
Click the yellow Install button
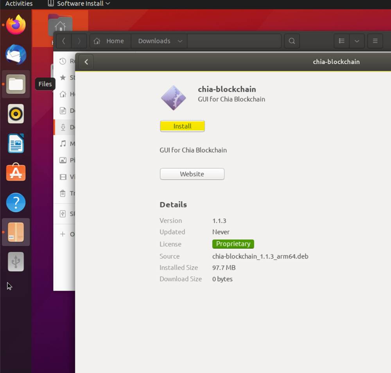click(x=182, y=126)
